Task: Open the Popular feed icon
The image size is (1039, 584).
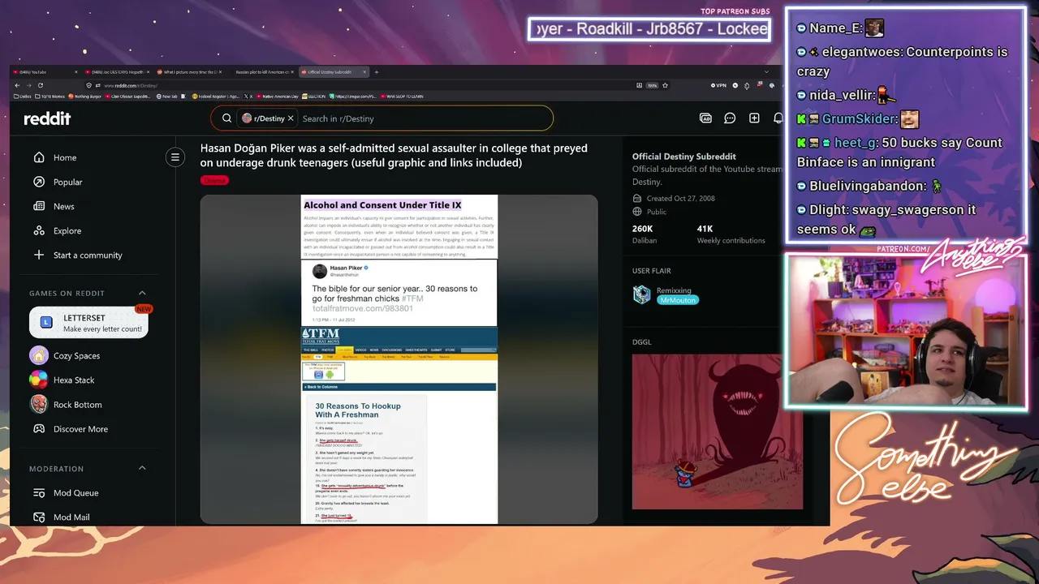Action: 39,182
